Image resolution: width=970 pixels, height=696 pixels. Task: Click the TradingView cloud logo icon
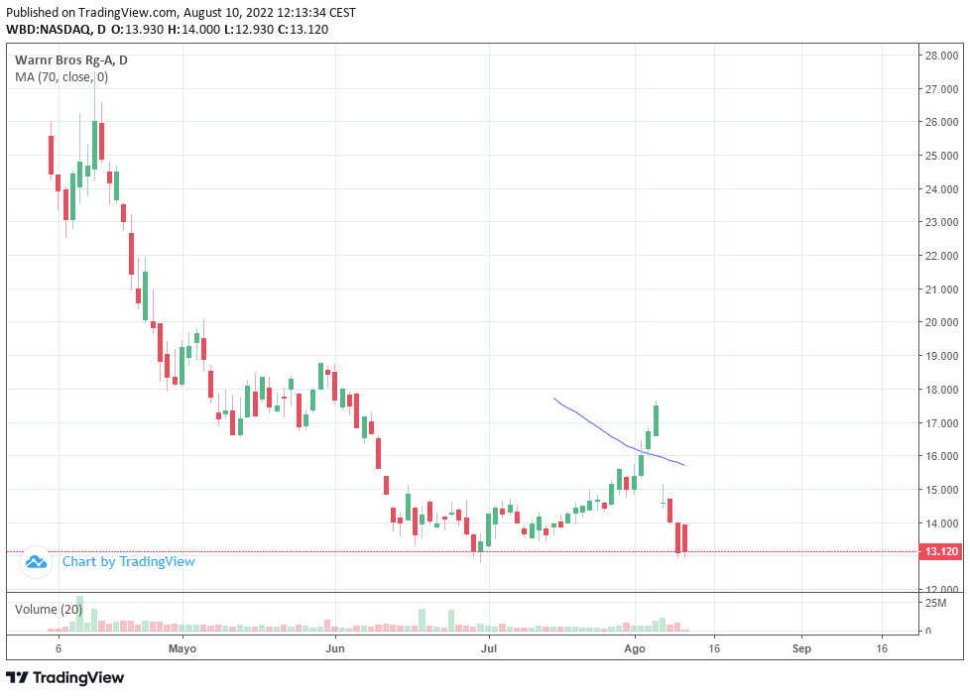[36, 562]
